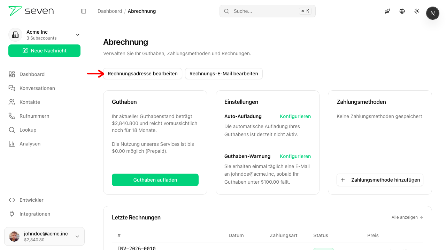Viewport: 446px width, 250px height.
Task: Click into the Suche search field
Action: tap(267, 11)
